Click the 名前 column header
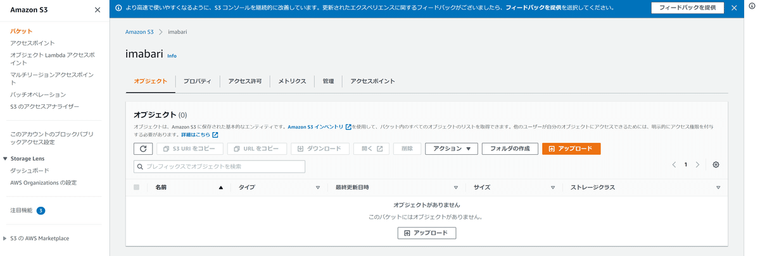760x256 pixels. [x=161, y=188]
